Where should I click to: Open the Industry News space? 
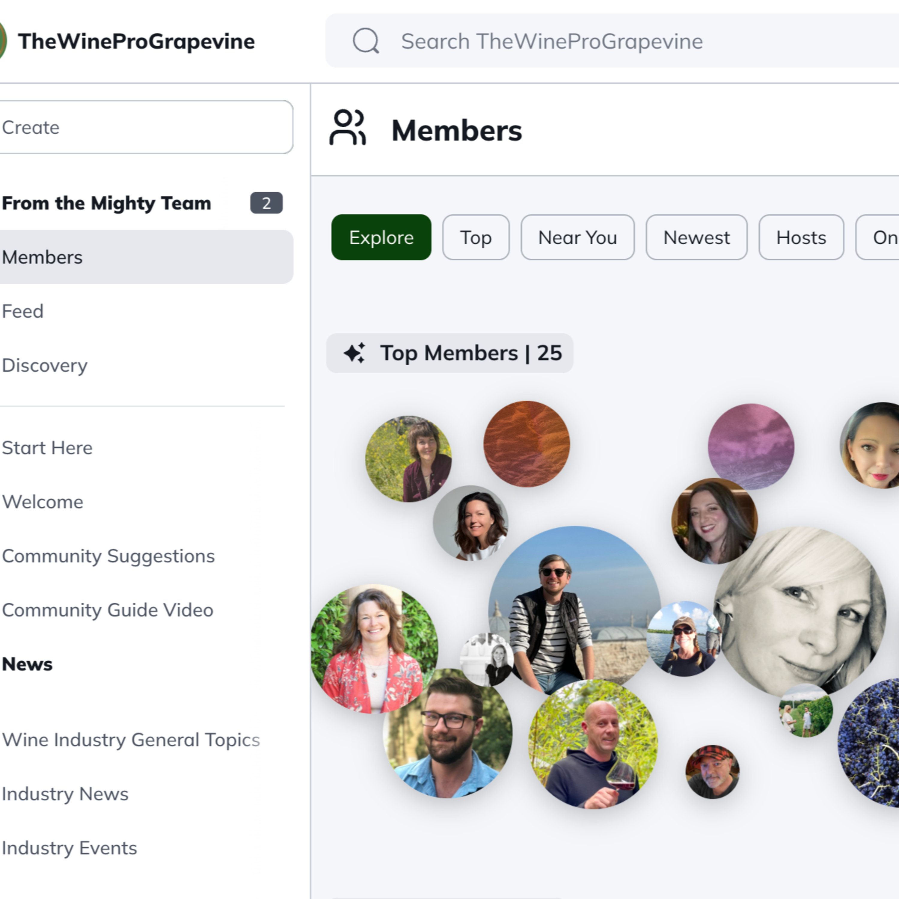tap(65, 794)
